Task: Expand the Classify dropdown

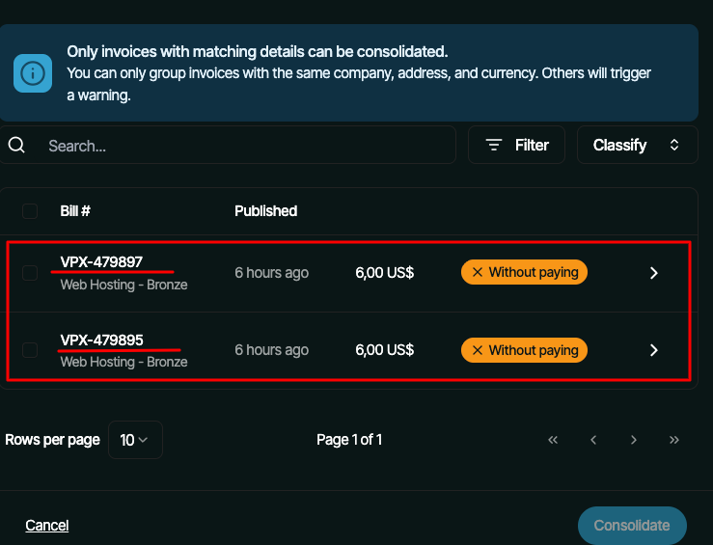Action: (637, 145)
